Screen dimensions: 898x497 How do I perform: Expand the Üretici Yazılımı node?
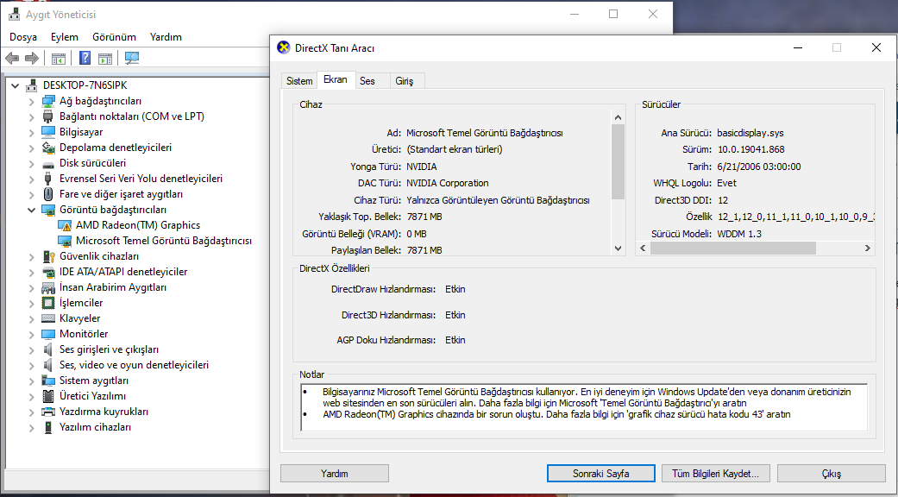(x=32, y=396)
